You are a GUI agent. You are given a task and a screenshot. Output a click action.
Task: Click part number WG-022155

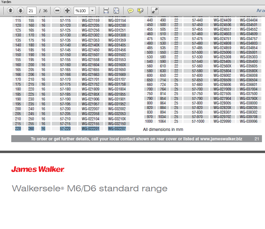coord(91,124)
